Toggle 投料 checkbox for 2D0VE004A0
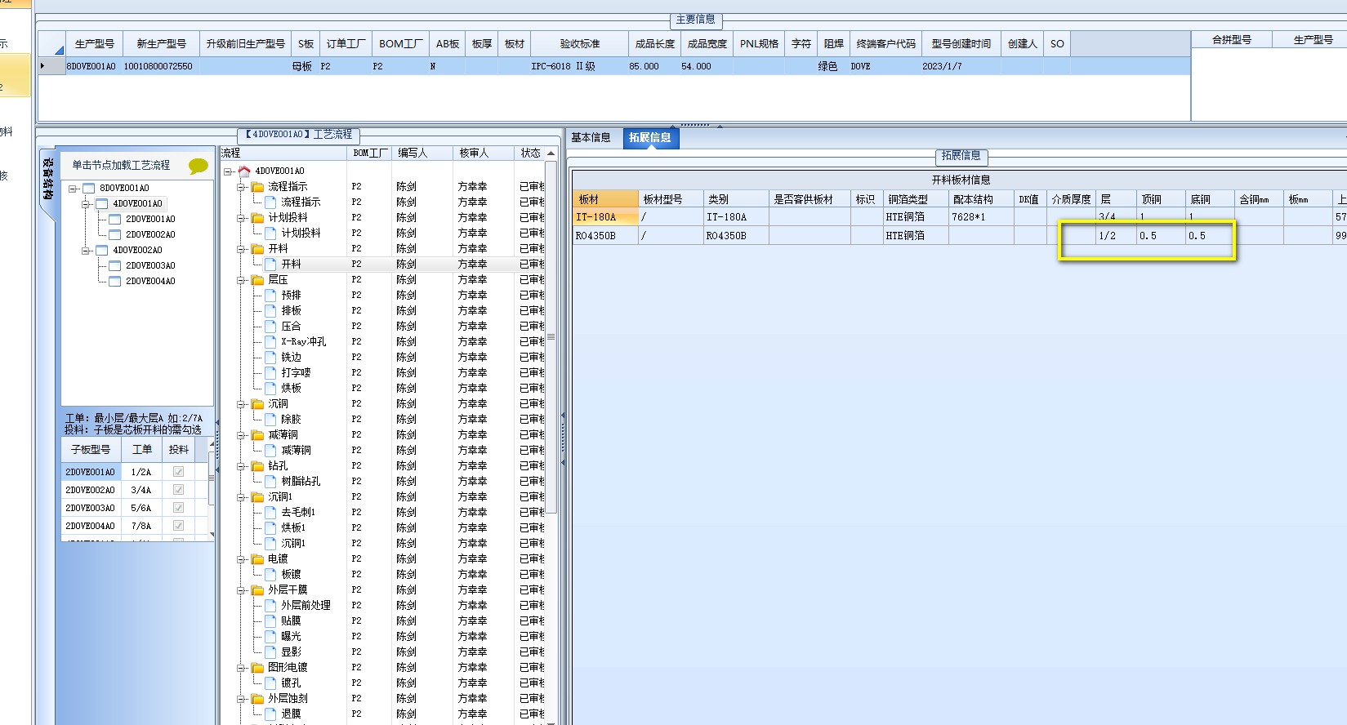The image size is (1347, 725). click(x=178, y=526)
